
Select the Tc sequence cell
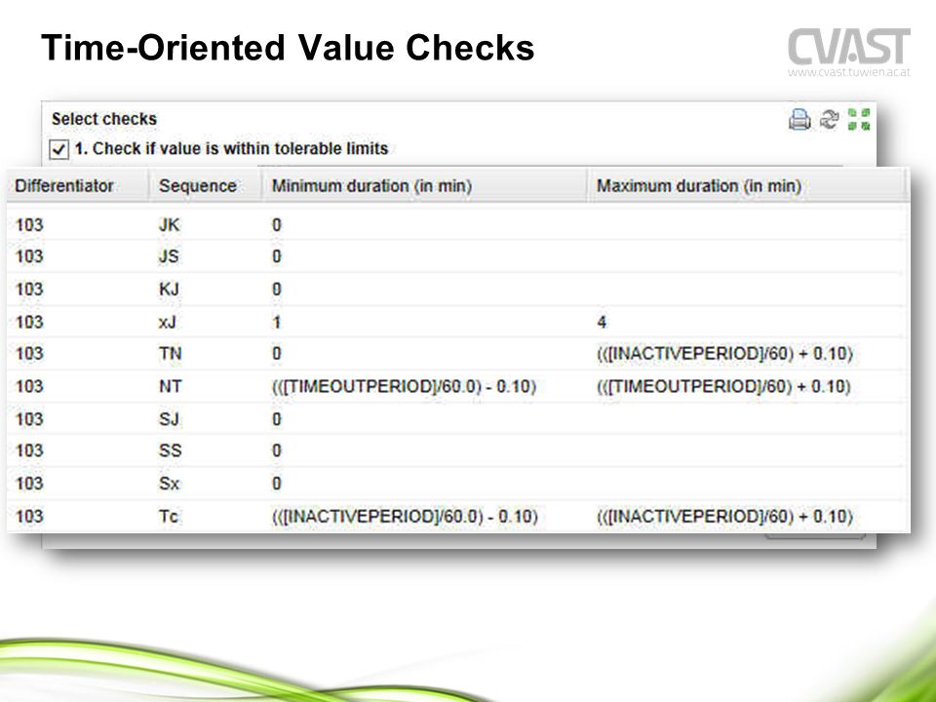coord(169,516)
